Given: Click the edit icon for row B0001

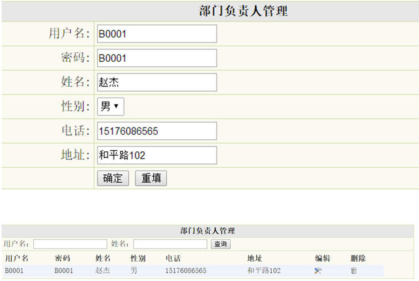Looking at the screenshot, I should tap(318, 271).
